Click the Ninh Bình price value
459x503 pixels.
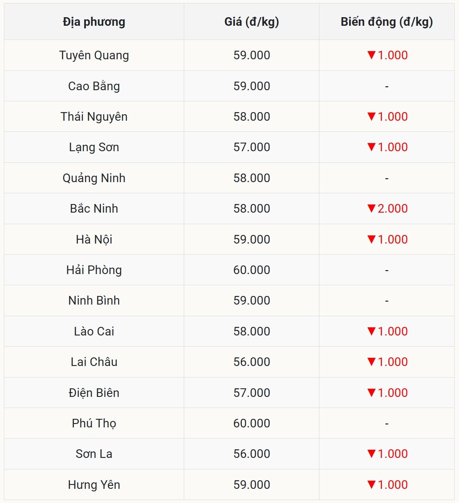[252, 300]
